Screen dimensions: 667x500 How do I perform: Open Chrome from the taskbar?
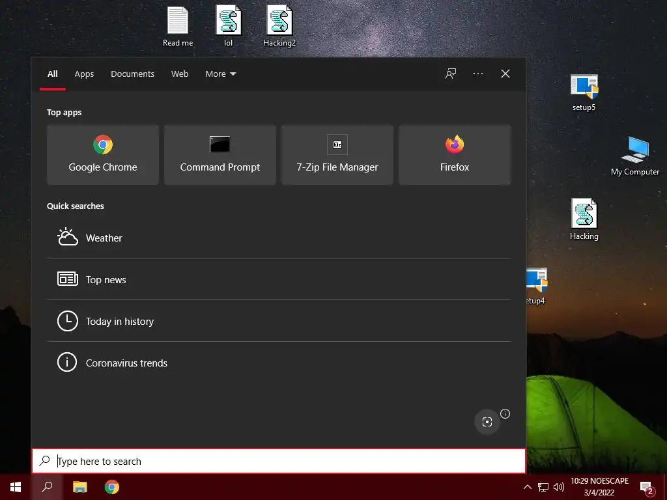112,487
